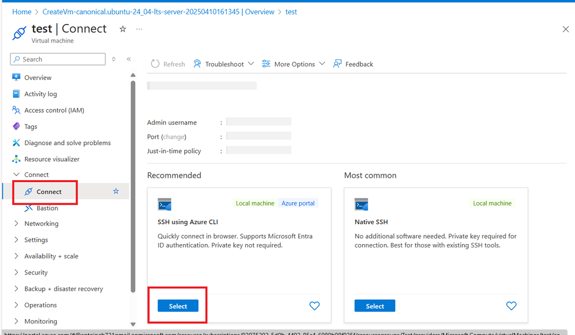Expand the Operations section
Viewport: 575px width, 335px height.
(x=16, y=305)
